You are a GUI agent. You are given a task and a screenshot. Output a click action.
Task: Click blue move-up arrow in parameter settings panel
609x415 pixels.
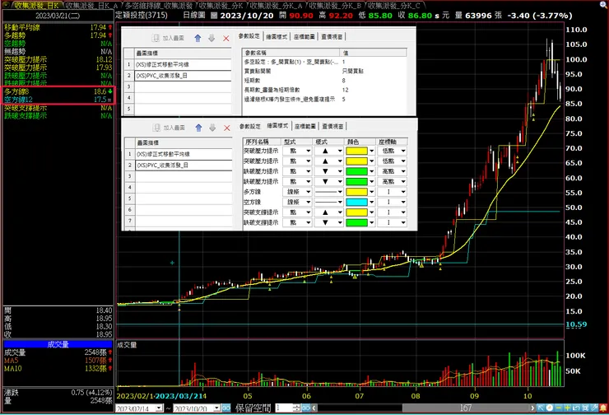coord(198,38)
